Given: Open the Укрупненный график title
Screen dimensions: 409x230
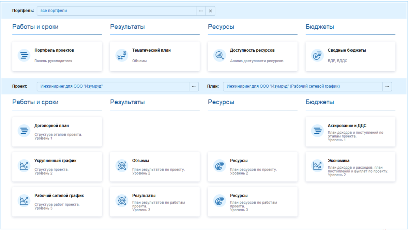Looking at the screenshot, I should coord(55,161).
